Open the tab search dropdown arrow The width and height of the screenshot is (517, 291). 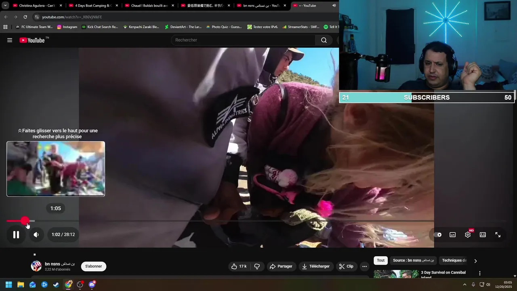5,6
